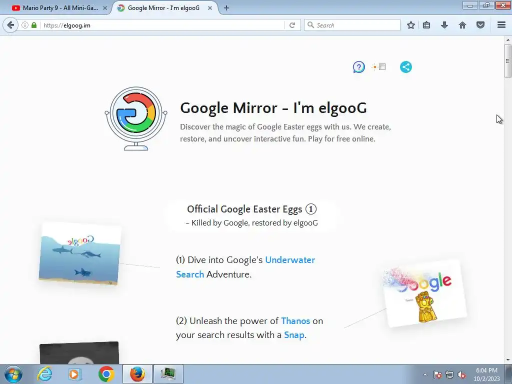Launch Google Chrome from taskbar
Image resolution: width=512 pixels, height=384 pixels.
[106, 374]
